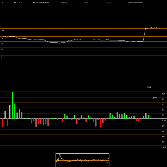Click the 70 level label on RSI axis
The height and width of the screenshot is (167, 167).
[2, 38]
